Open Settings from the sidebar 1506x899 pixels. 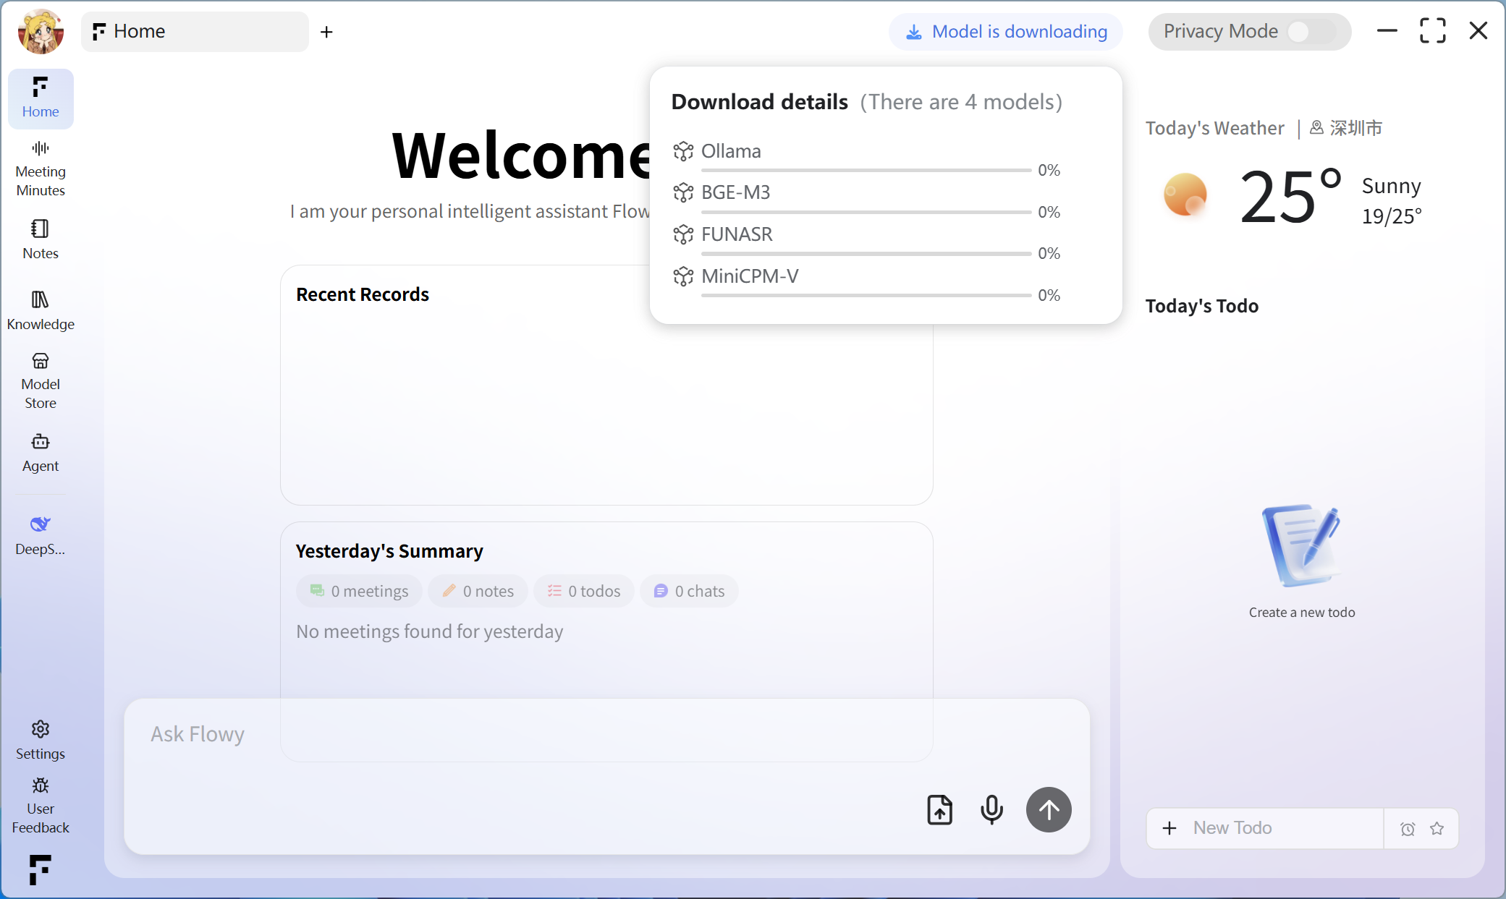(41, 739)
